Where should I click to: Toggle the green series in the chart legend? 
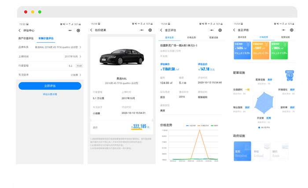click(x=215, y=125)
